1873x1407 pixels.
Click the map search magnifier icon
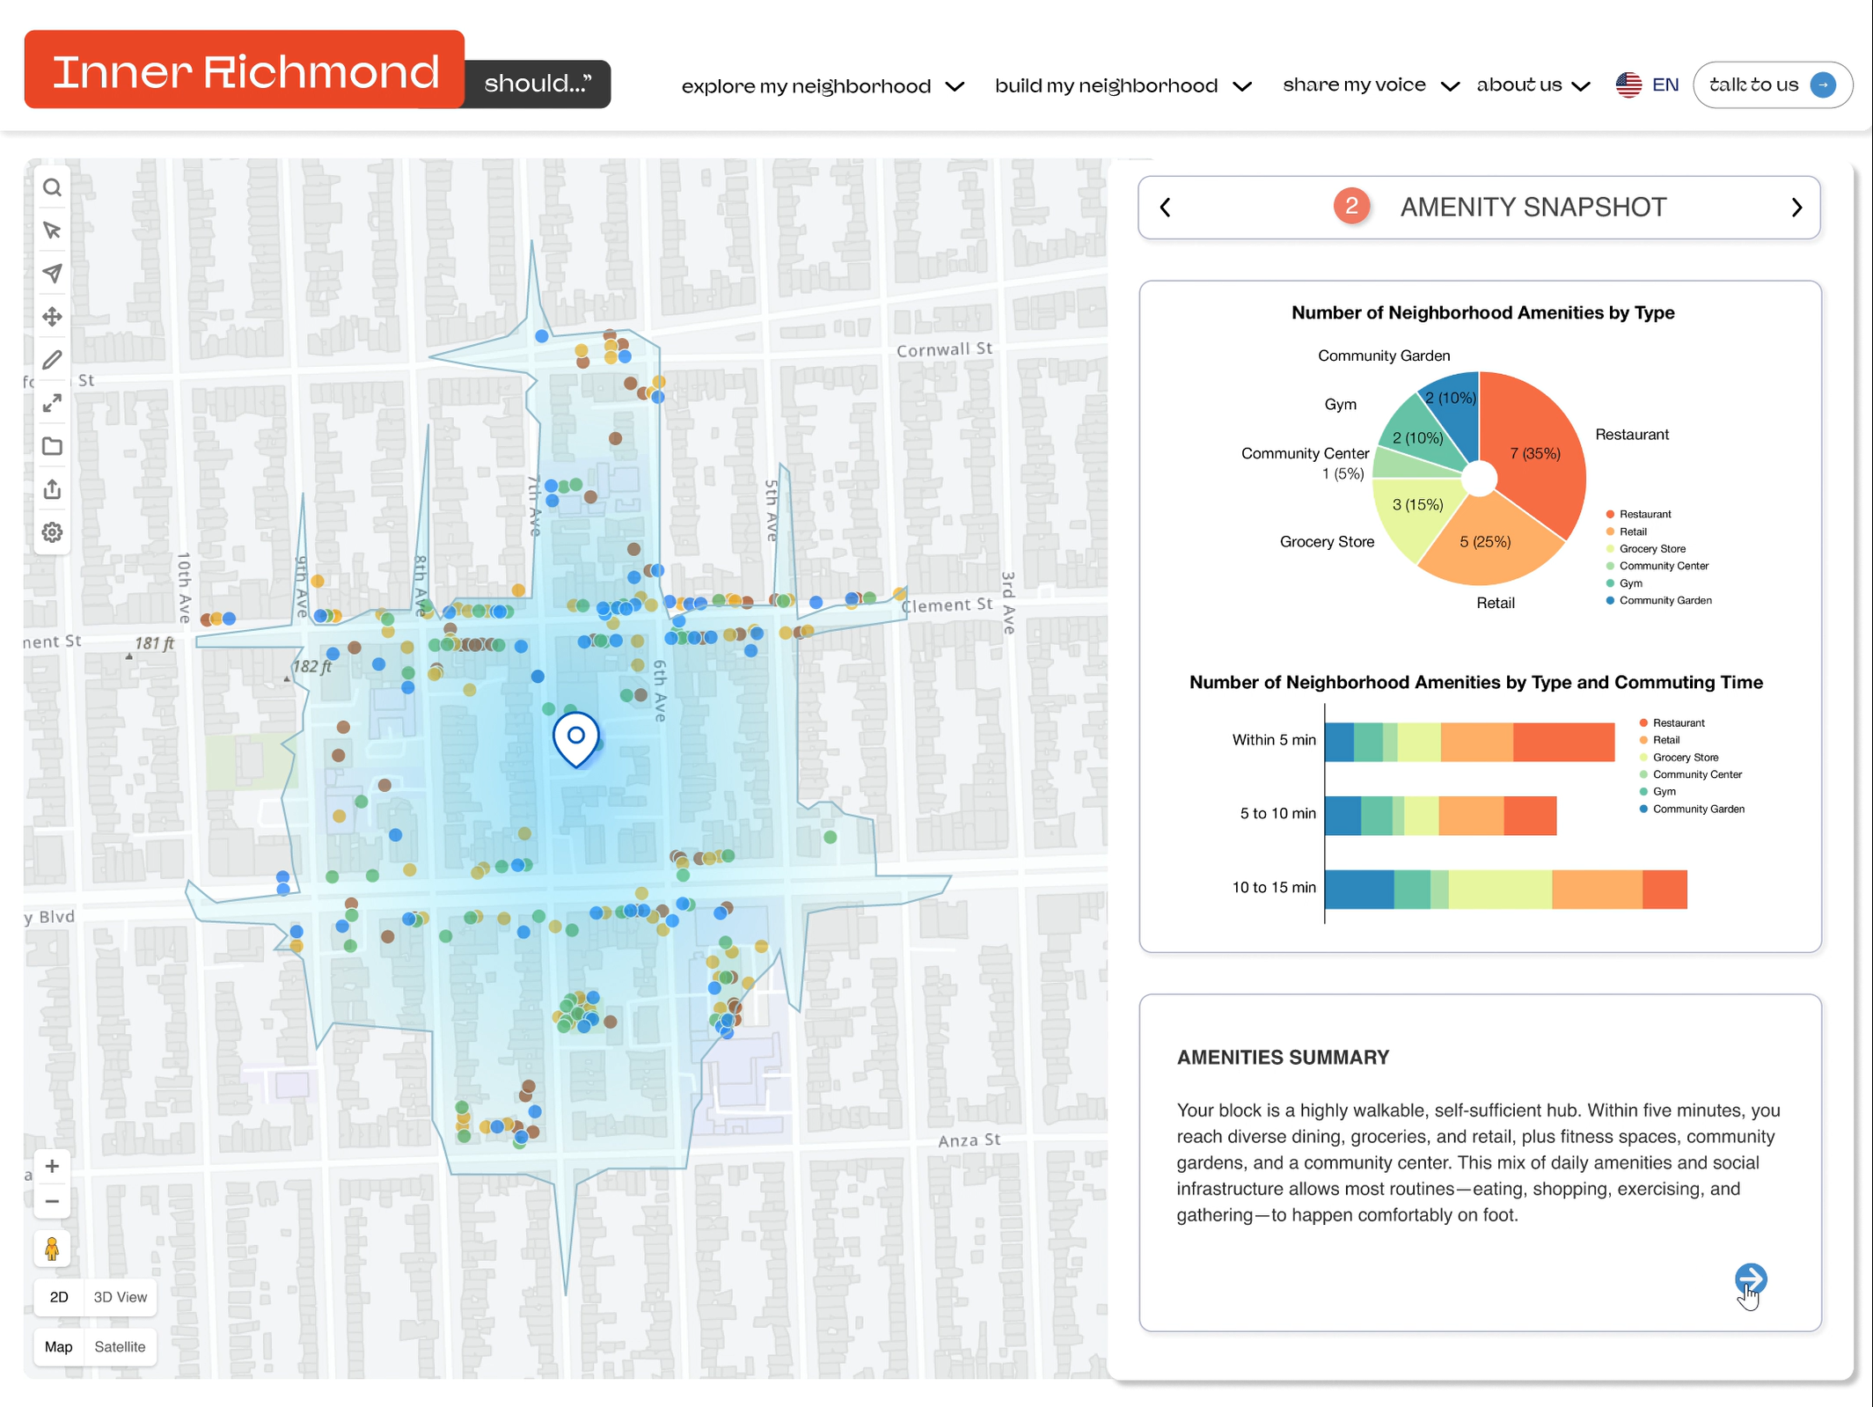52,187
